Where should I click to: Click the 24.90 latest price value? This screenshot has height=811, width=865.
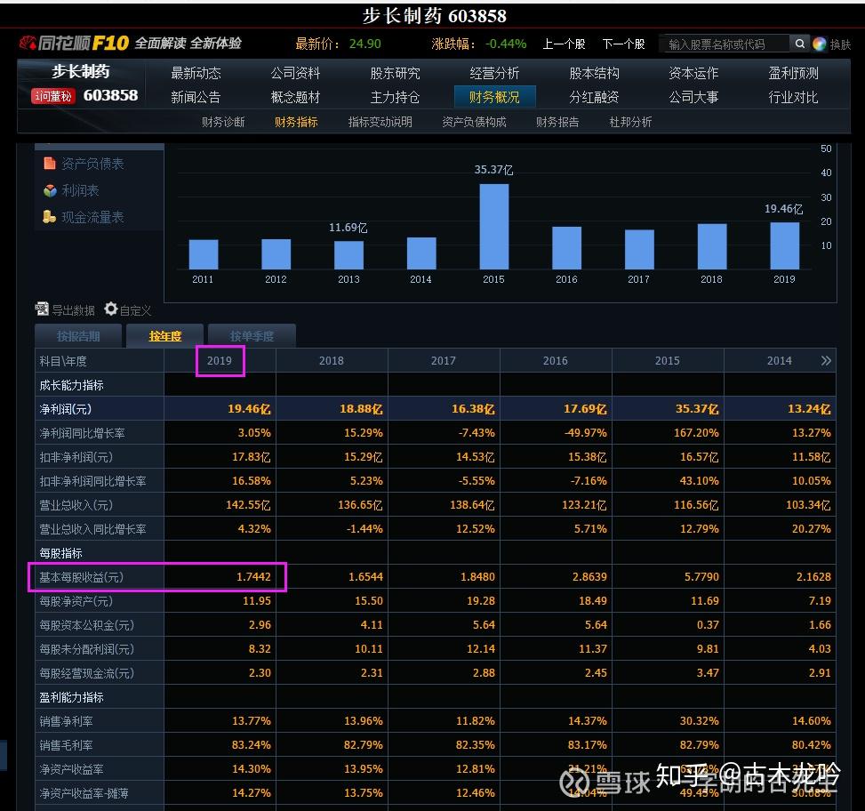pyautogui.click(x=365, y=44)
